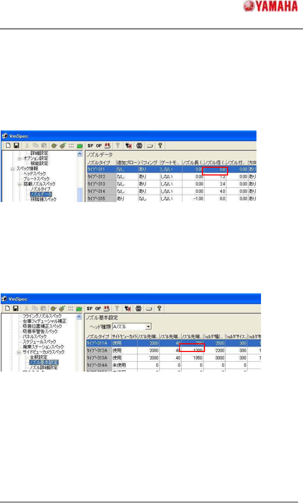Select プレートスペック in the tree
Screen dimensions: 303x503
click(x=36, y=179)
